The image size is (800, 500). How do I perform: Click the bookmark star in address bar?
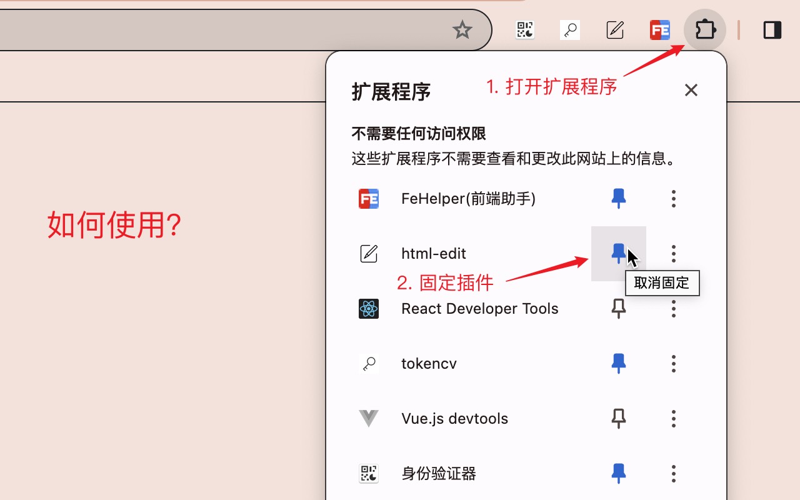(462, 29)
